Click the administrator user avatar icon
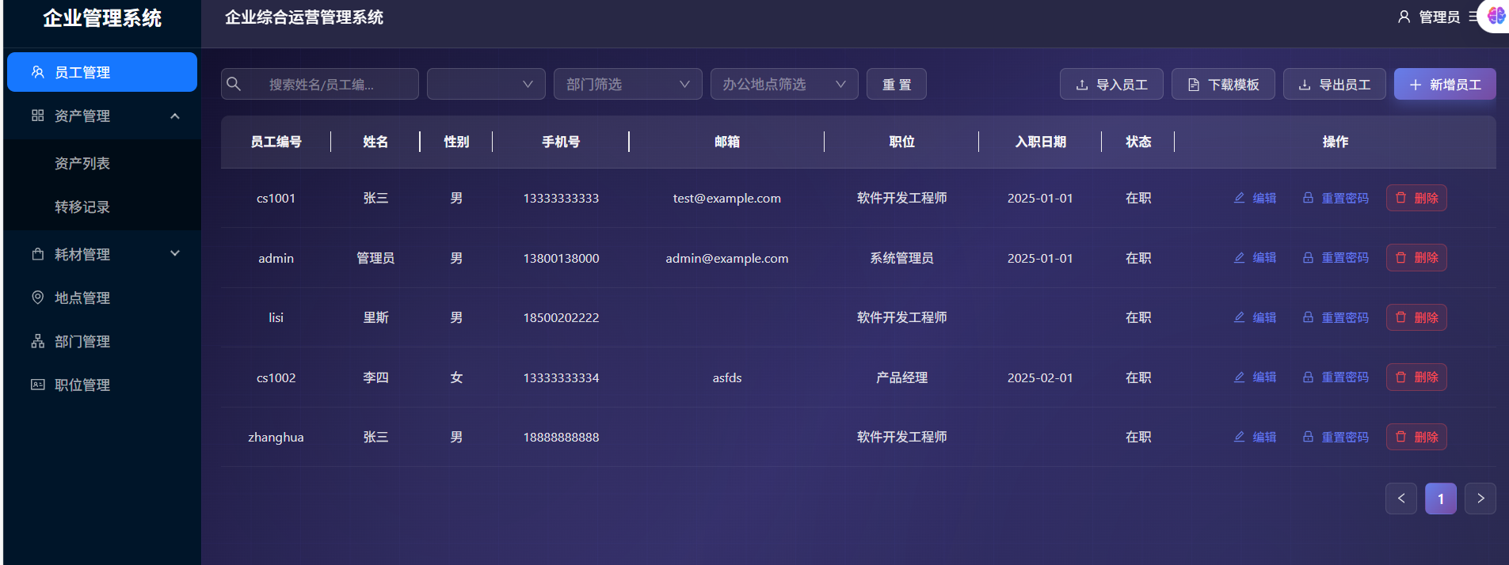 pyautogui.click(x=1404, y=17)
